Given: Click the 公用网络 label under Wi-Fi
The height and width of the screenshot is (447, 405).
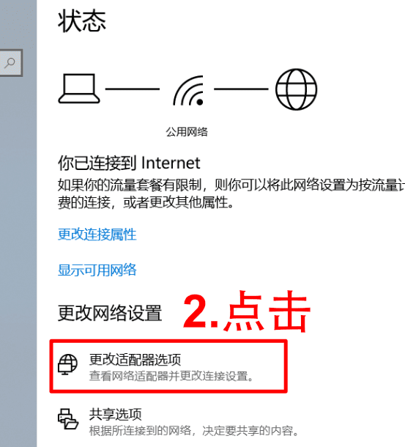Looking at the screenshot, I should point(187,132).
